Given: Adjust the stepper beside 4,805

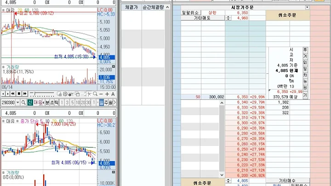Looking at the screenshot, I should 228,181.
